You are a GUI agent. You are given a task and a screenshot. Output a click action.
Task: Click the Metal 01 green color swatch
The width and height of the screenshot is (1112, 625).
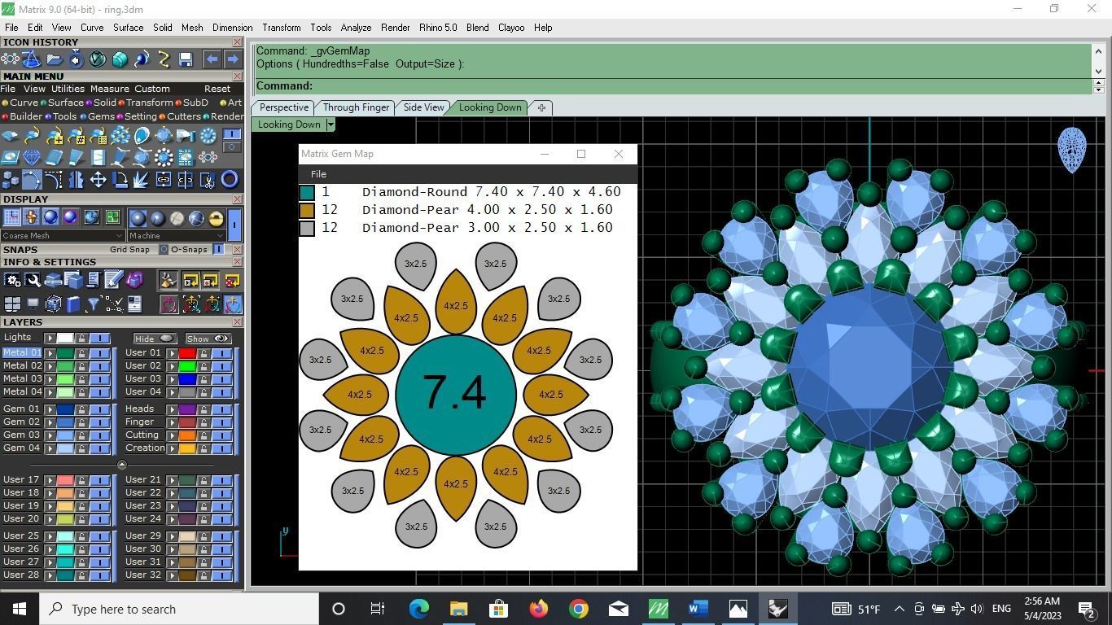tap(64, 352)
